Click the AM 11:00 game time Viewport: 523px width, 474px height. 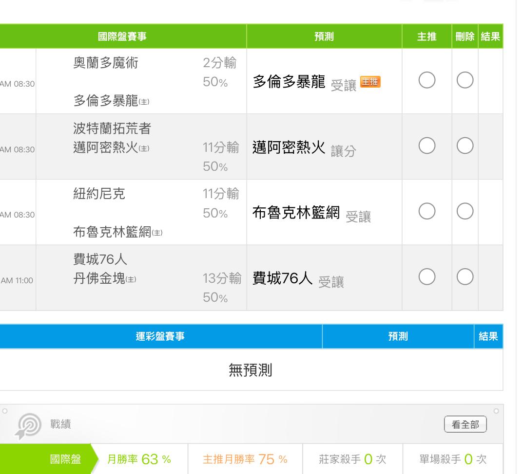pyautogui.click(x=17, y=280)
